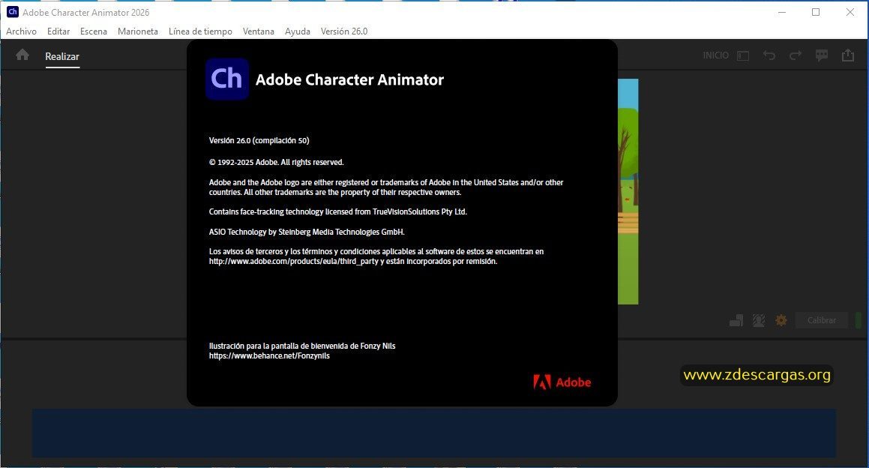Click the TrueVisionSolutions face-tracking line
Screen dimensions: 869x468
point(337,211)
